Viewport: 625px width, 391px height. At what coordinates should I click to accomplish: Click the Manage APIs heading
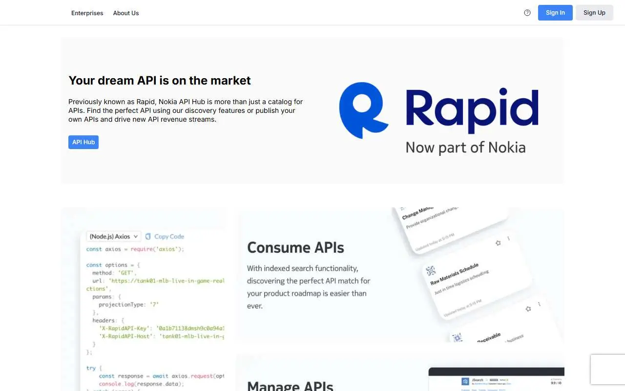[290, 386]
